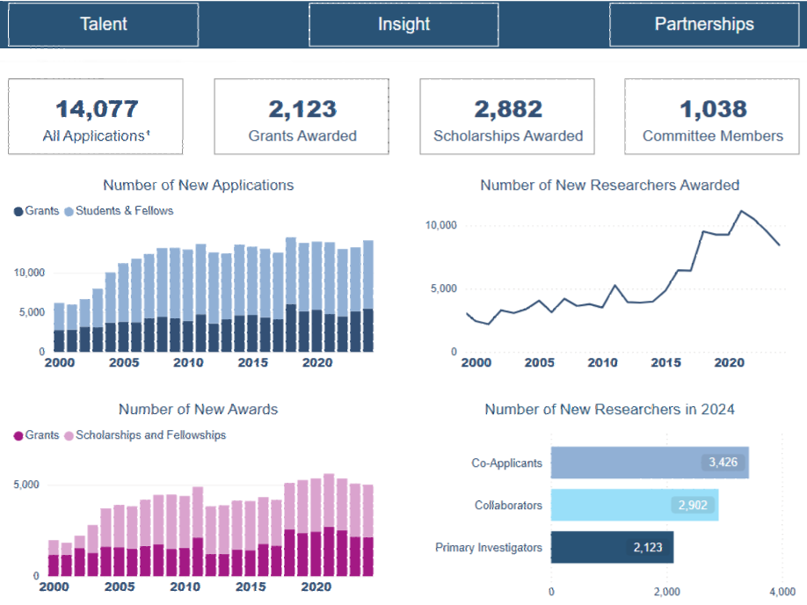Click the Number of New Researchers Awarded title
This screenshot has height=605, width=807.
pos(609,186)
